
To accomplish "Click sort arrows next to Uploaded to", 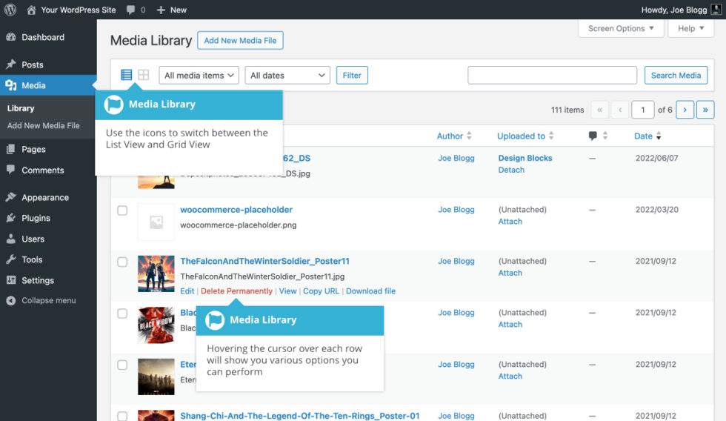I will (x=551, y=136).
